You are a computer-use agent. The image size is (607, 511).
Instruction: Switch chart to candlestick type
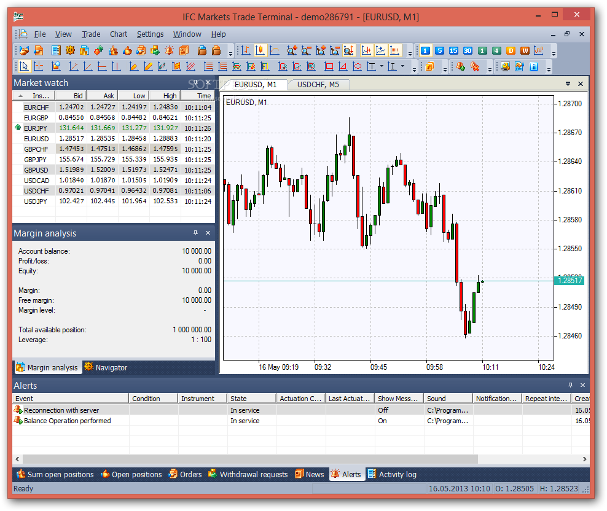coord(260,51)
